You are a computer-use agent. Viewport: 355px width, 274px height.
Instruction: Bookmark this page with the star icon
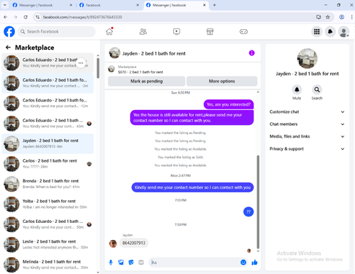(x=328, y=17)
